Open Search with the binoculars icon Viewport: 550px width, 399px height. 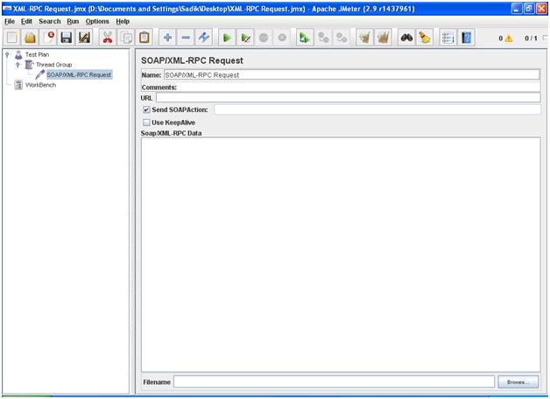406,38
